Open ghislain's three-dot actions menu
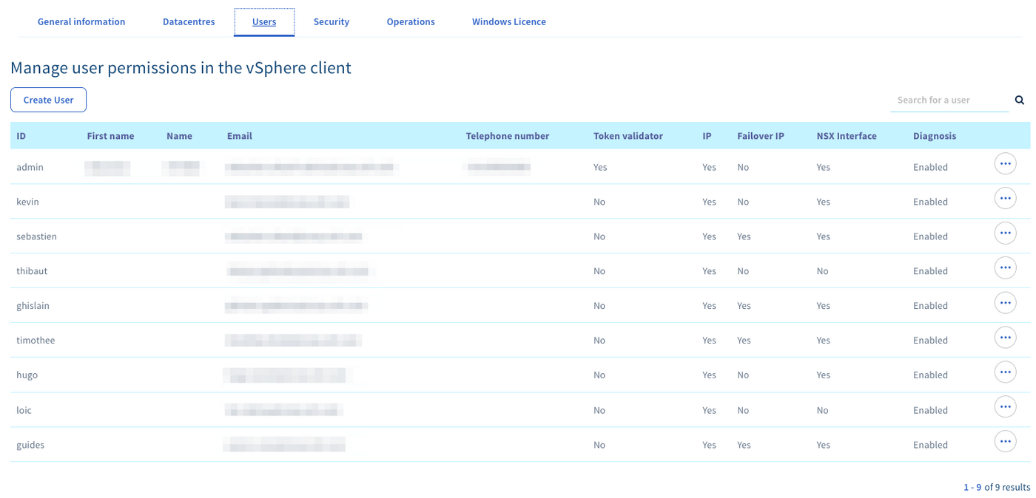Viewport: 1036px width, 498px height. pyautogui.click(x=1005, y=303)
